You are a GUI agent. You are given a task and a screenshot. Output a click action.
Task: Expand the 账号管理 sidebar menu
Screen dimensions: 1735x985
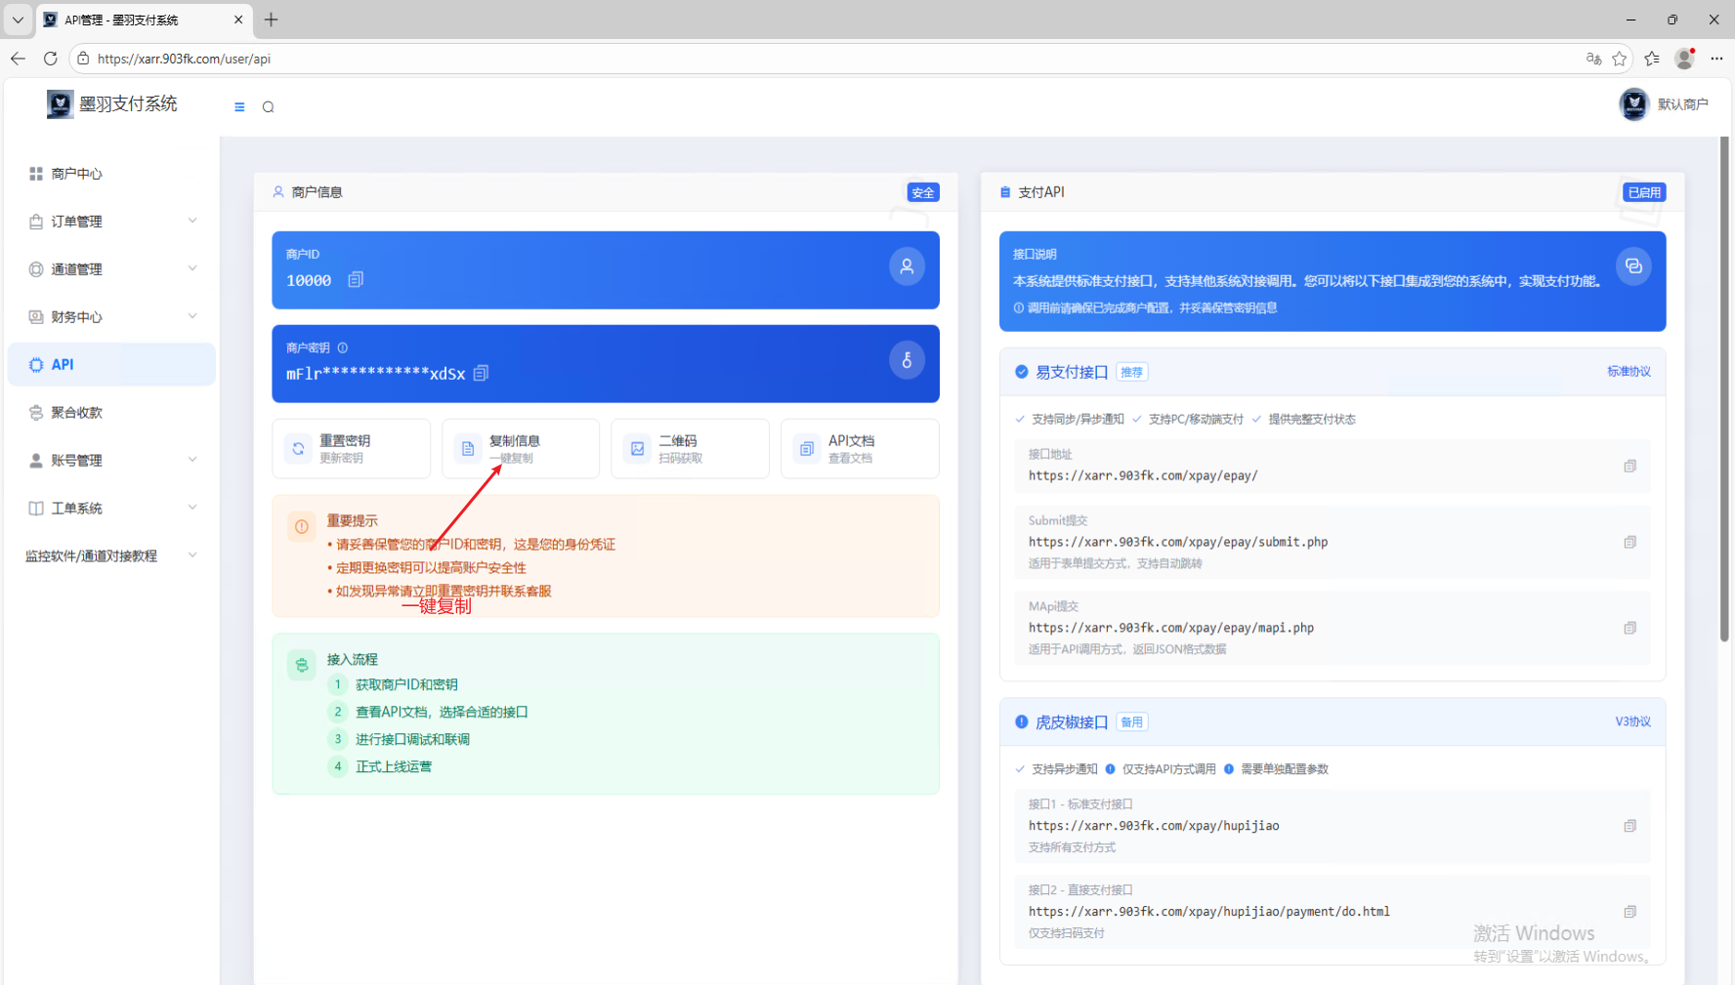pyautogui.click(x=112, y=461)
